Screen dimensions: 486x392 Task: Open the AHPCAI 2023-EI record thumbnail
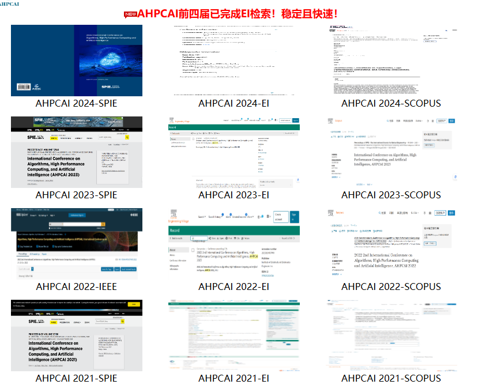coord(234,152)
